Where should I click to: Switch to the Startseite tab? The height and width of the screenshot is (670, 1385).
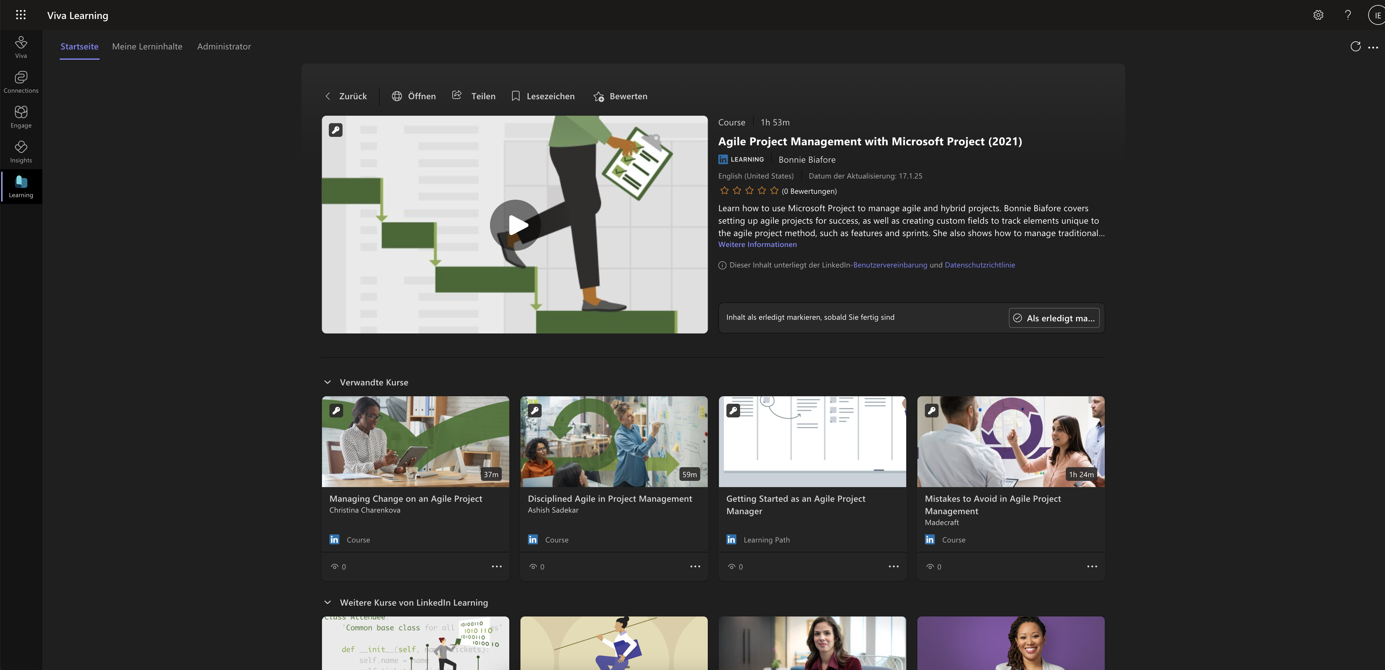[80, 47]
